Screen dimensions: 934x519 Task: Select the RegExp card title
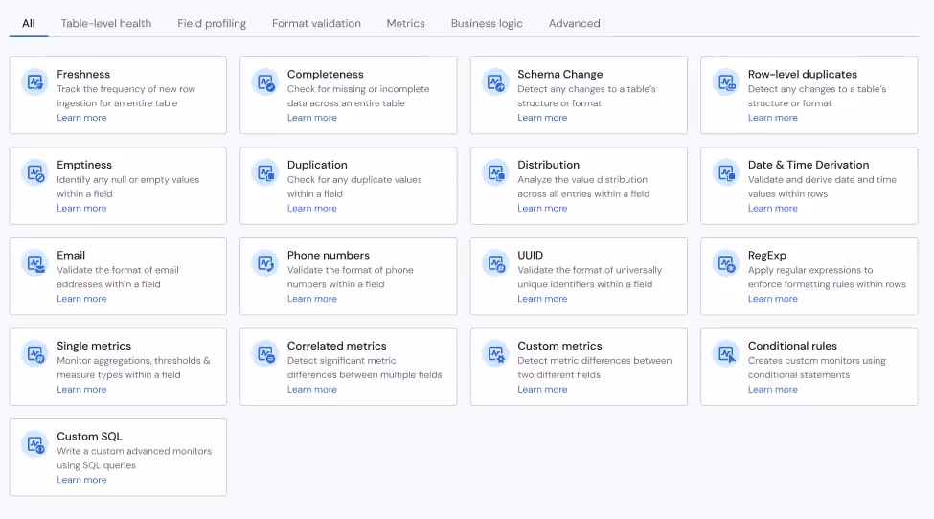tap(767, 255)
